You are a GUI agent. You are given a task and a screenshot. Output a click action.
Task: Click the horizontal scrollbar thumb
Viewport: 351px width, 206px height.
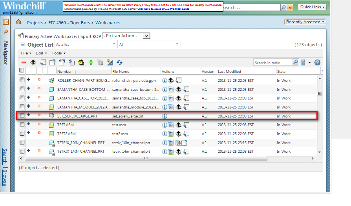(x=146, y=159)
